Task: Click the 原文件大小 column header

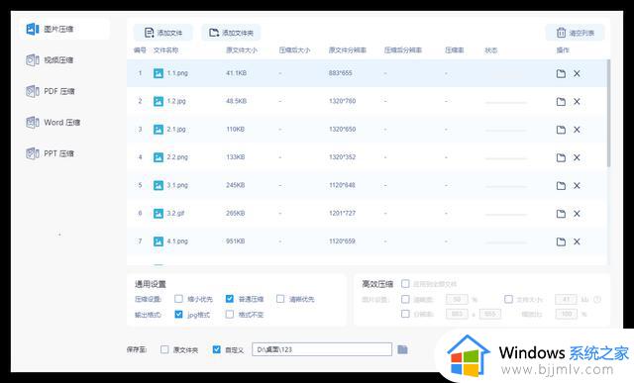Action: (242, 50)
